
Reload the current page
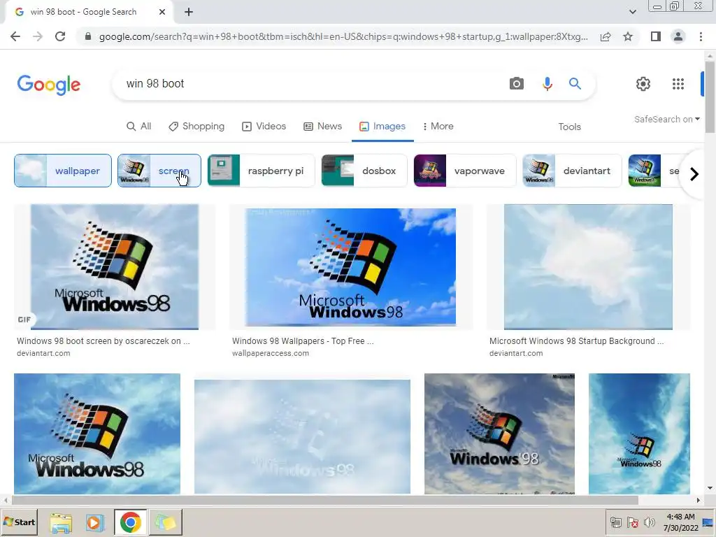[x=60, y=36]
